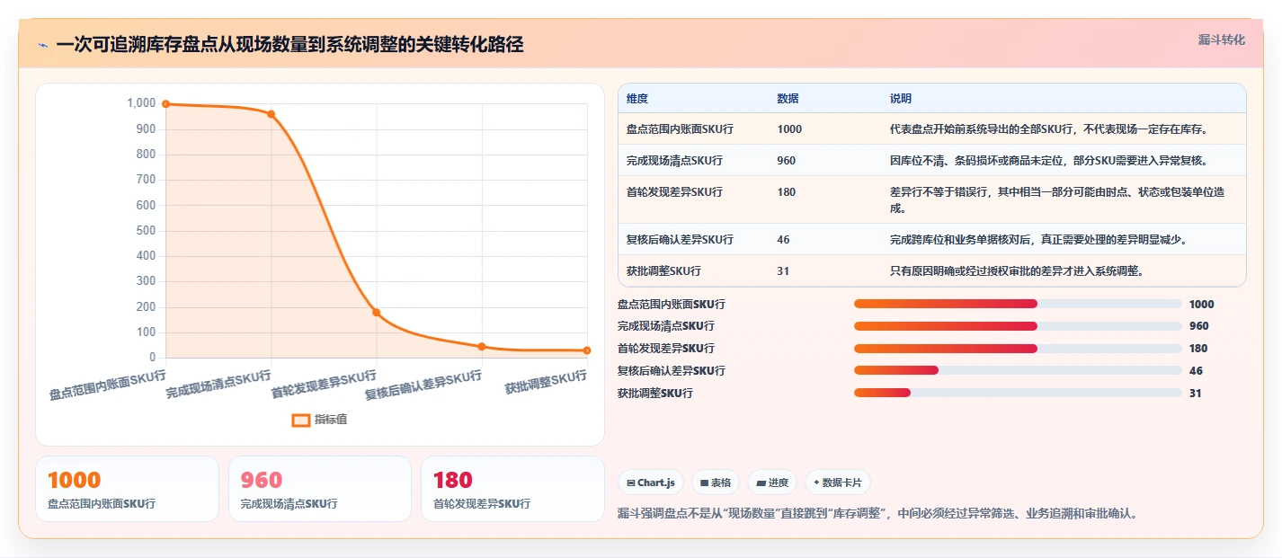Click table cell 复核后确认差异SKU行
This screenshot has width=1282, height=558.
point(680,240)
